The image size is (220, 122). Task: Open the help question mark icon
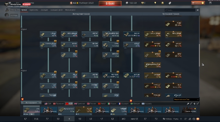coord(210,3)
